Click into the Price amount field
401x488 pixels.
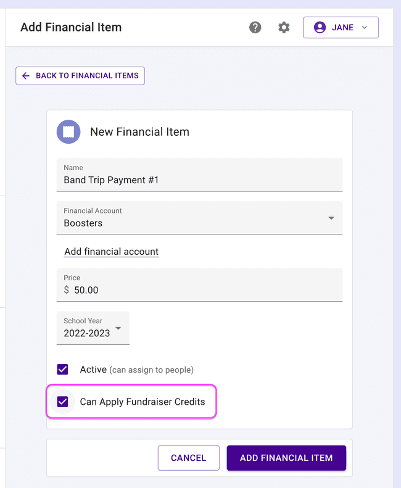coord(204,290)
